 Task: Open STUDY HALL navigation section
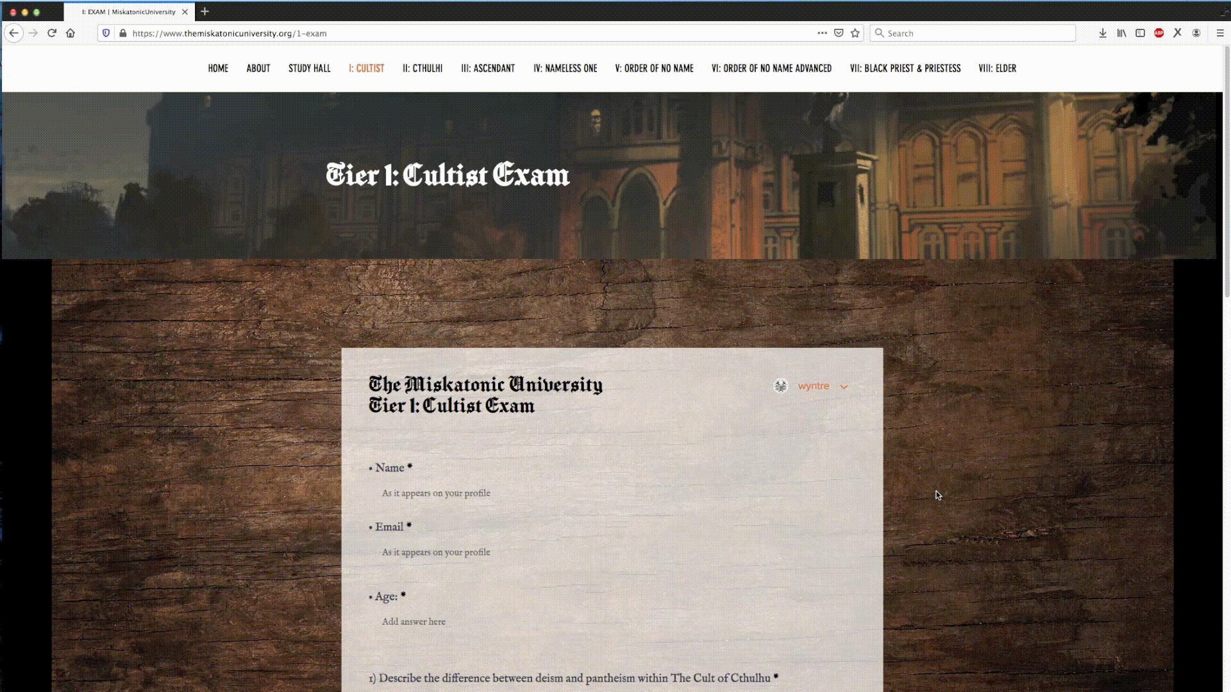click(x=310, y=69)
